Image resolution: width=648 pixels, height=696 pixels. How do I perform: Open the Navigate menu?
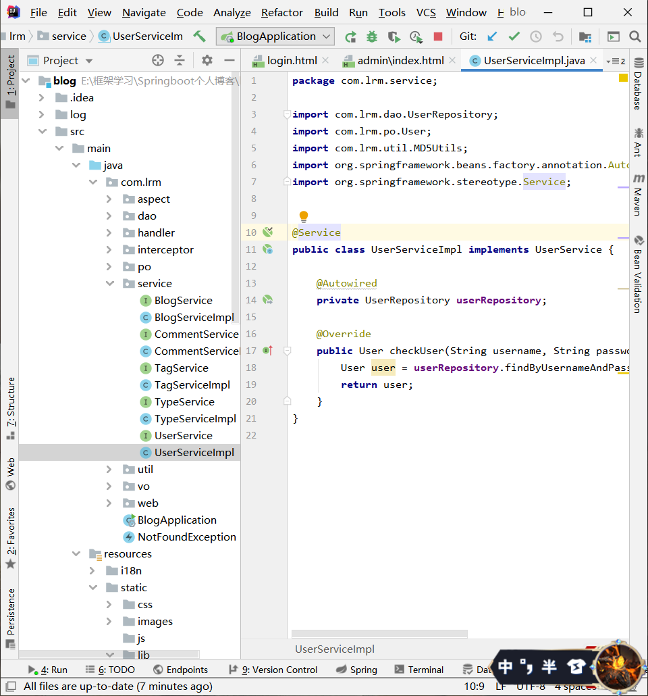pos(144,12)
